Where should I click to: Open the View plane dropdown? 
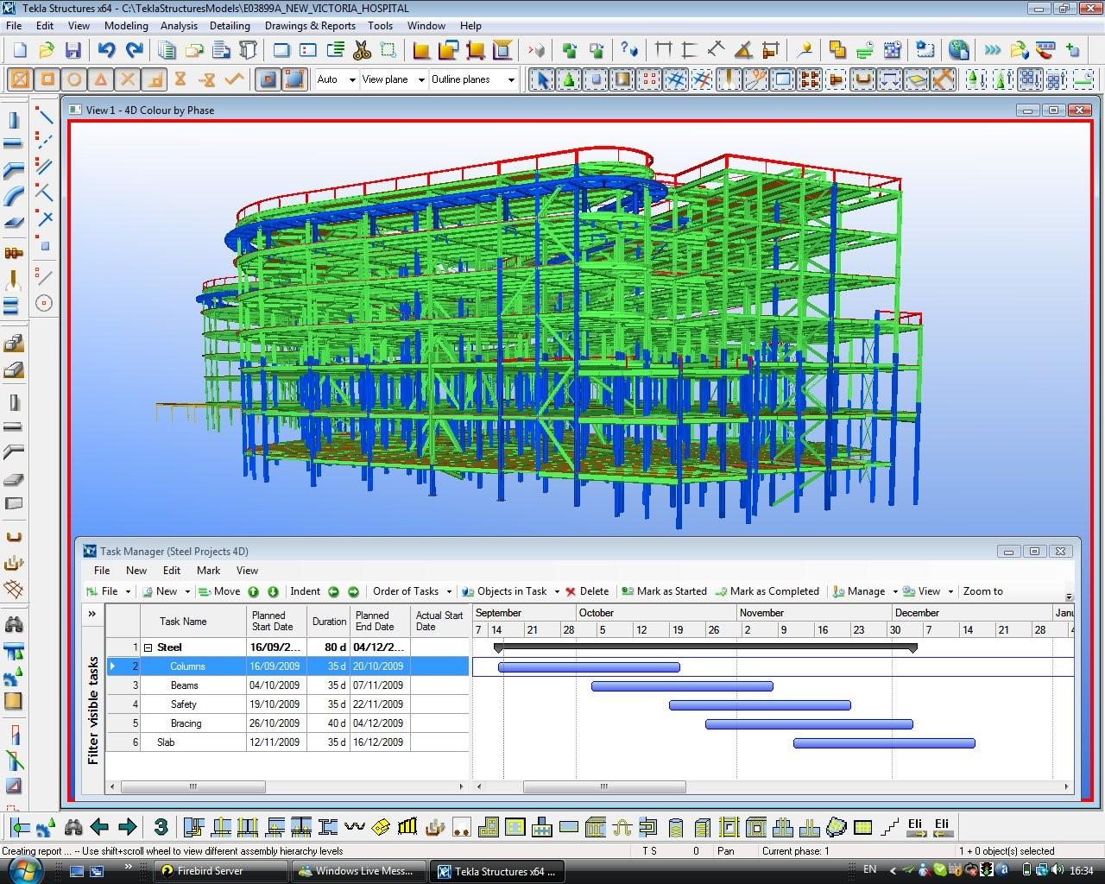coord(421,79)
